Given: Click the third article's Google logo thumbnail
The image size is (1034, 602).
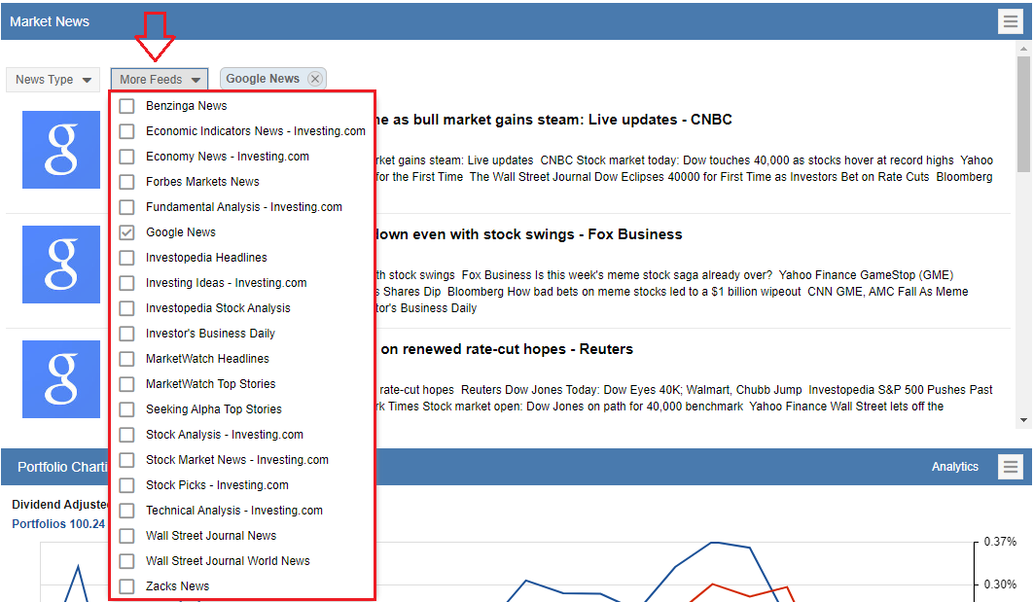Looking at the screenshot, I should (61, 378).
